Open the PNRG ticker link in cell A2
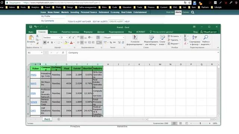This screenshot has width=239, height=134. (33, 75)
